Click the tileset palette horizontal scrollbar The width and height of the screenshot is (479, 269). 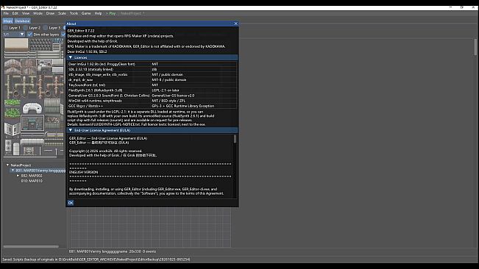[x=31, y=157]
